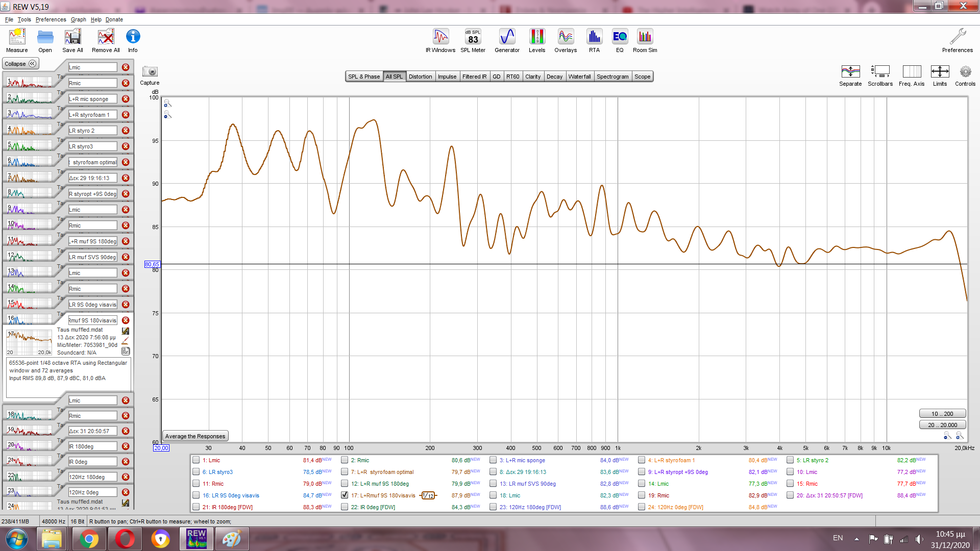The width and height of the screenshot is (980, 551).
Task: Show trace '4: L+R styrofoam 1'
Action: point(642,460)
